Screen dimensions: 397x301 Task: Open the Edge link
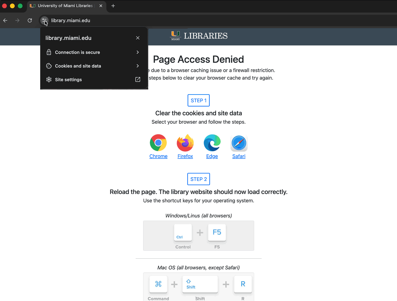[x=212, y=156]
